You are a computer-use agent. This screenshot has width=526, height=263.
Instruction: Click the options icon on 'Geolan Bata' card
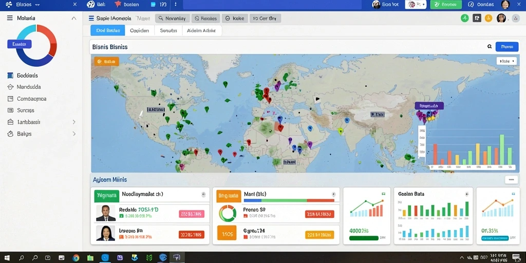pyautogui.click(x=466, y=194)
